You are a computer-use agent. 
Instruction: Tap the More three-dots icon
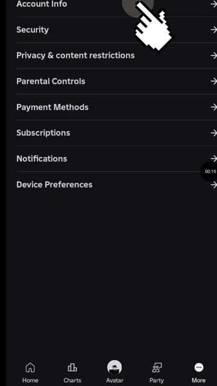coord(199,368)
